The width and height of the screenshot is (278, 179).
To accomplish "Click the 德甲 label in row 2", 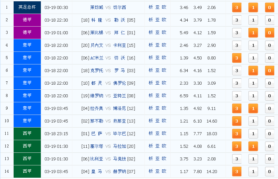I will tap(27, 20).
